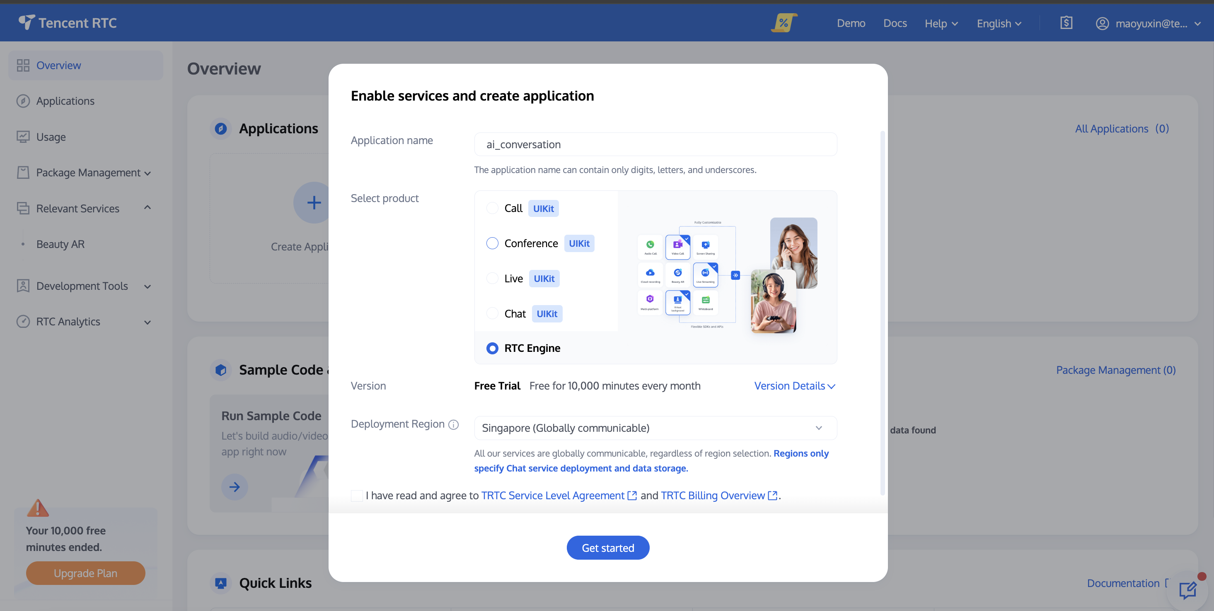Image resolution: width=1214 pixels, height=611 pixels.
Task: Click the user account avatar icon
Action: point(1102,23)
